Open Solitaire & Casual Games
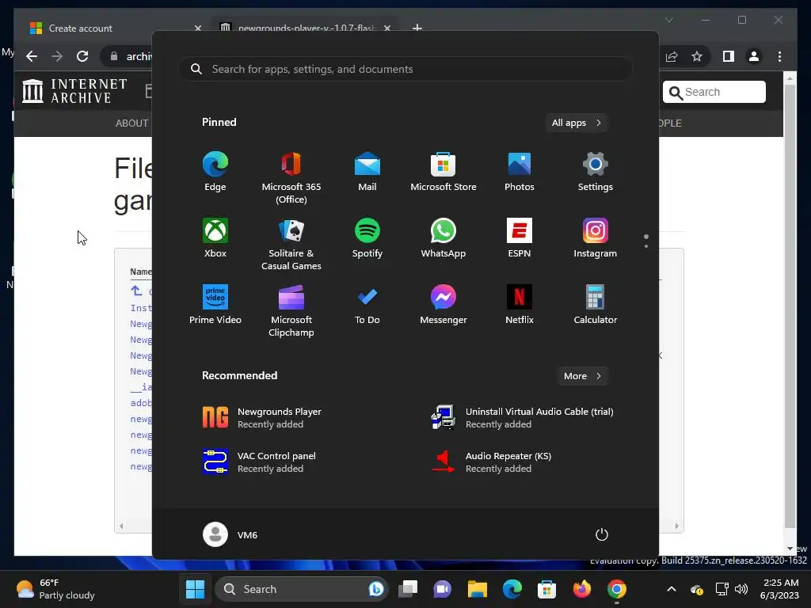811x608 pixels. click(x=291, y=244)
